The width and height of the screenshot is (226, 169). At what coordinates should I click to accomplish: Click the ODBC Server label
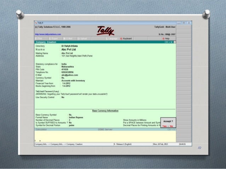pos(105,129)
